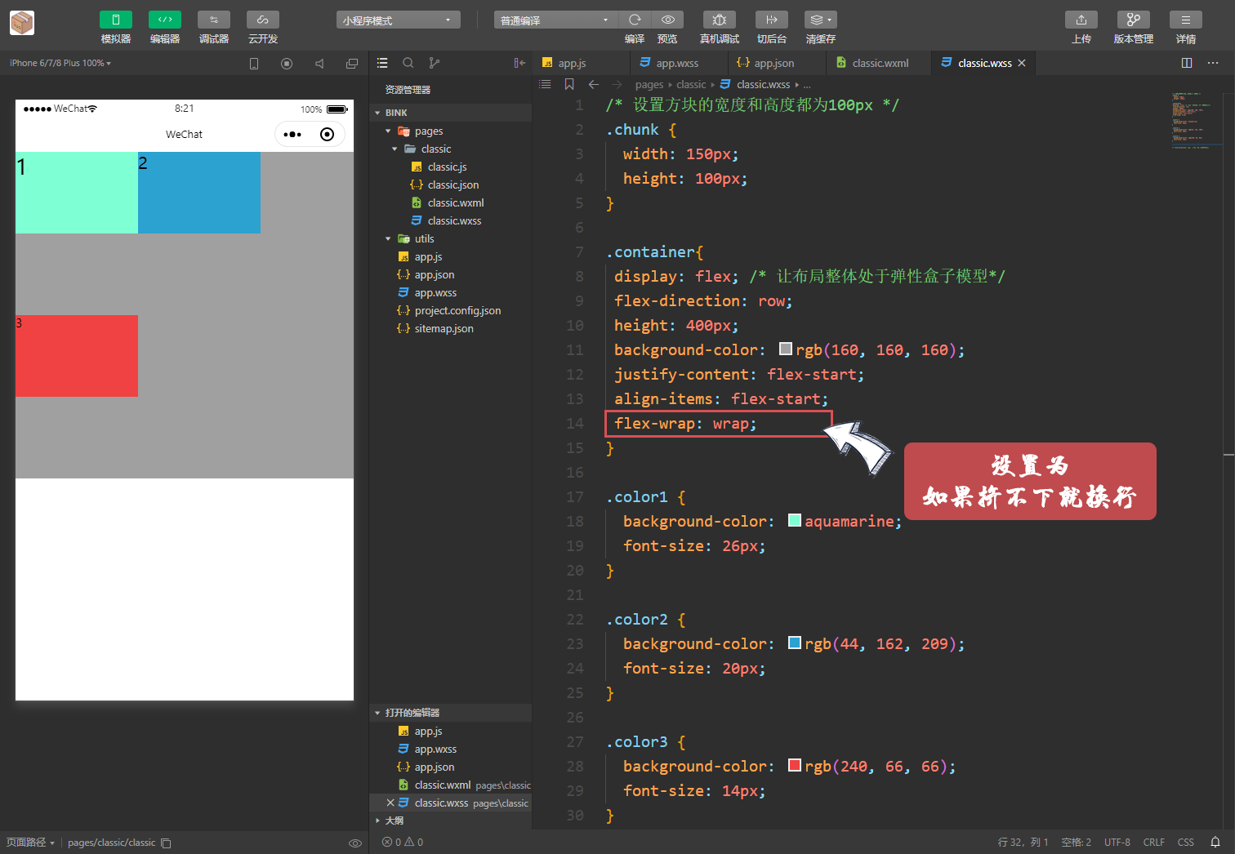Open classic.wxml under the classic folder
Image resolution: width=1235 pixels, height=854 pixels.
[x=455, y=202]
